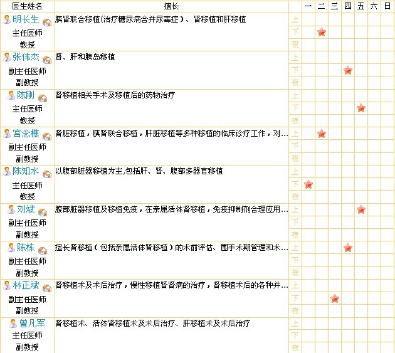Viewport: 395px width, 353px height.
Task: Select 明长生's Tuesday afternoon star
Action: pos(322,32)
